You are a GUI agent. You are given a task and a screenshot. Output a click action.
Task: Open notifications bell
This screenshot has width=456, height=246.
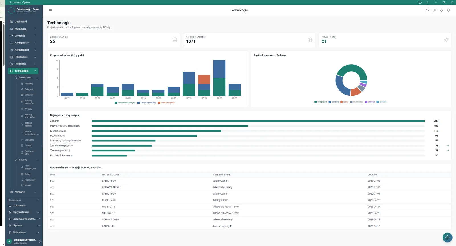[x=449, y=10]
